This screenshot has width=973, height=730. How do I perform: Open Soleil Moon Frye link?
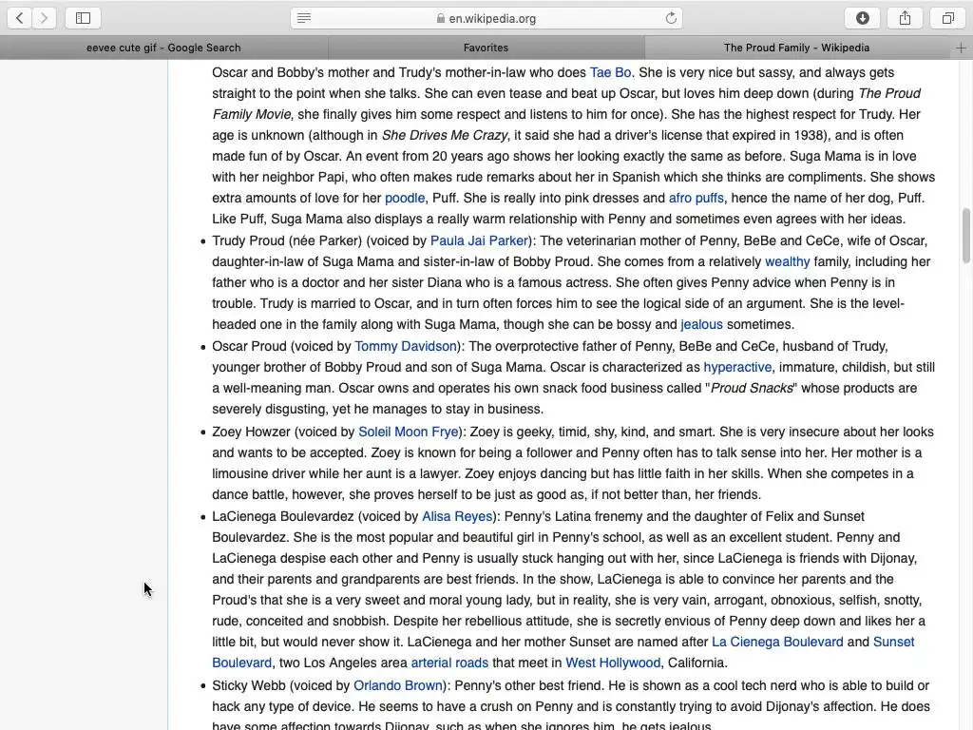coord(409,432)
